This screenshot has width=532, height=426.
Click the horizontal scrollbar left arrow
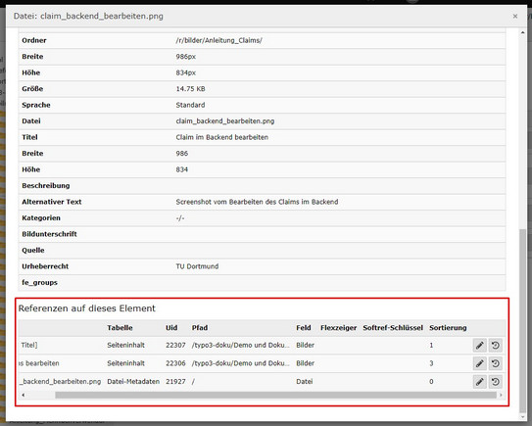pos(24,395)
